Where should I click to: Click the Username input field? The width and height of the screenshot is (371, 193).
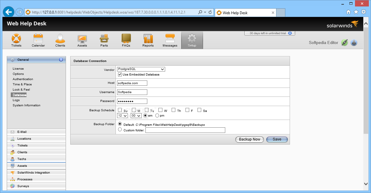(x=132, y=92)
